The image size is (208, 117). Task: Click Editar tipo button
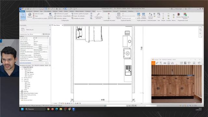(x=46, y=34)
